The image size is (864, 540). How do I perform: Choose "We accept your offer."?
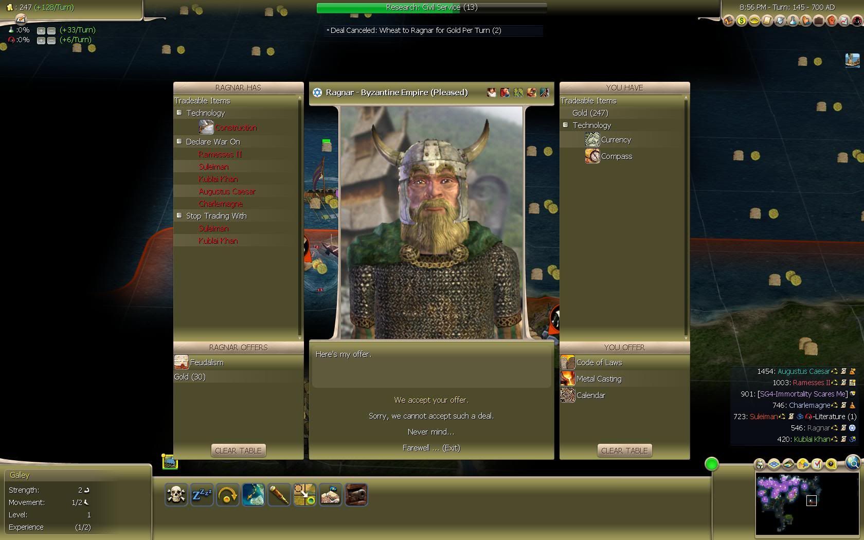click(431, 400)
